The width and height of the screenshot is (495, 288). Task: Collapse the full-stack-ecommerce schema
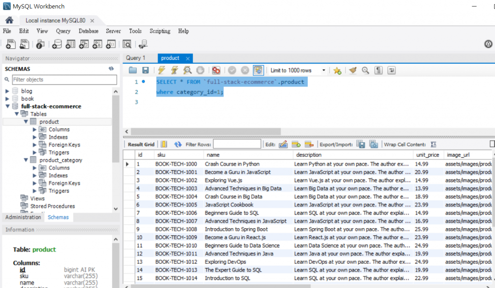point(7,106)
